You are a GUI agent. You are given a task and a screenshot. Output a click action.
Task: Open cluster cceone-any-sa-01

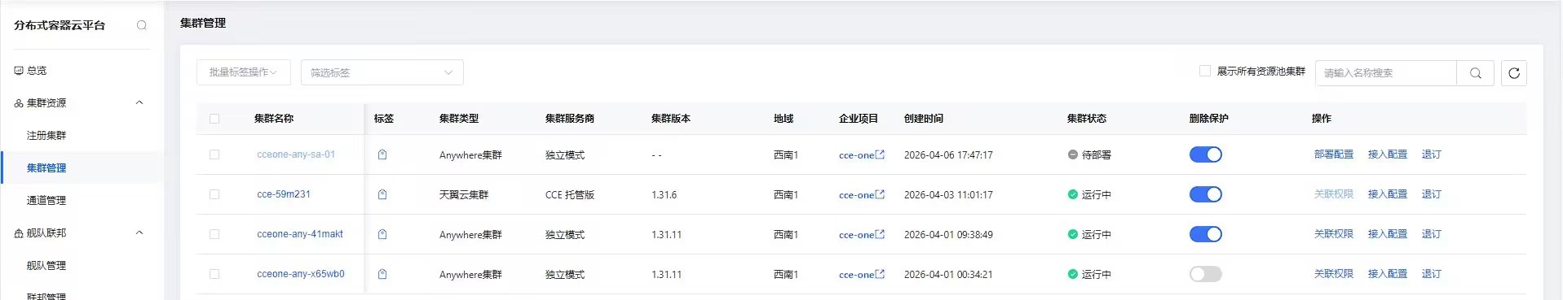click(296, 154)
